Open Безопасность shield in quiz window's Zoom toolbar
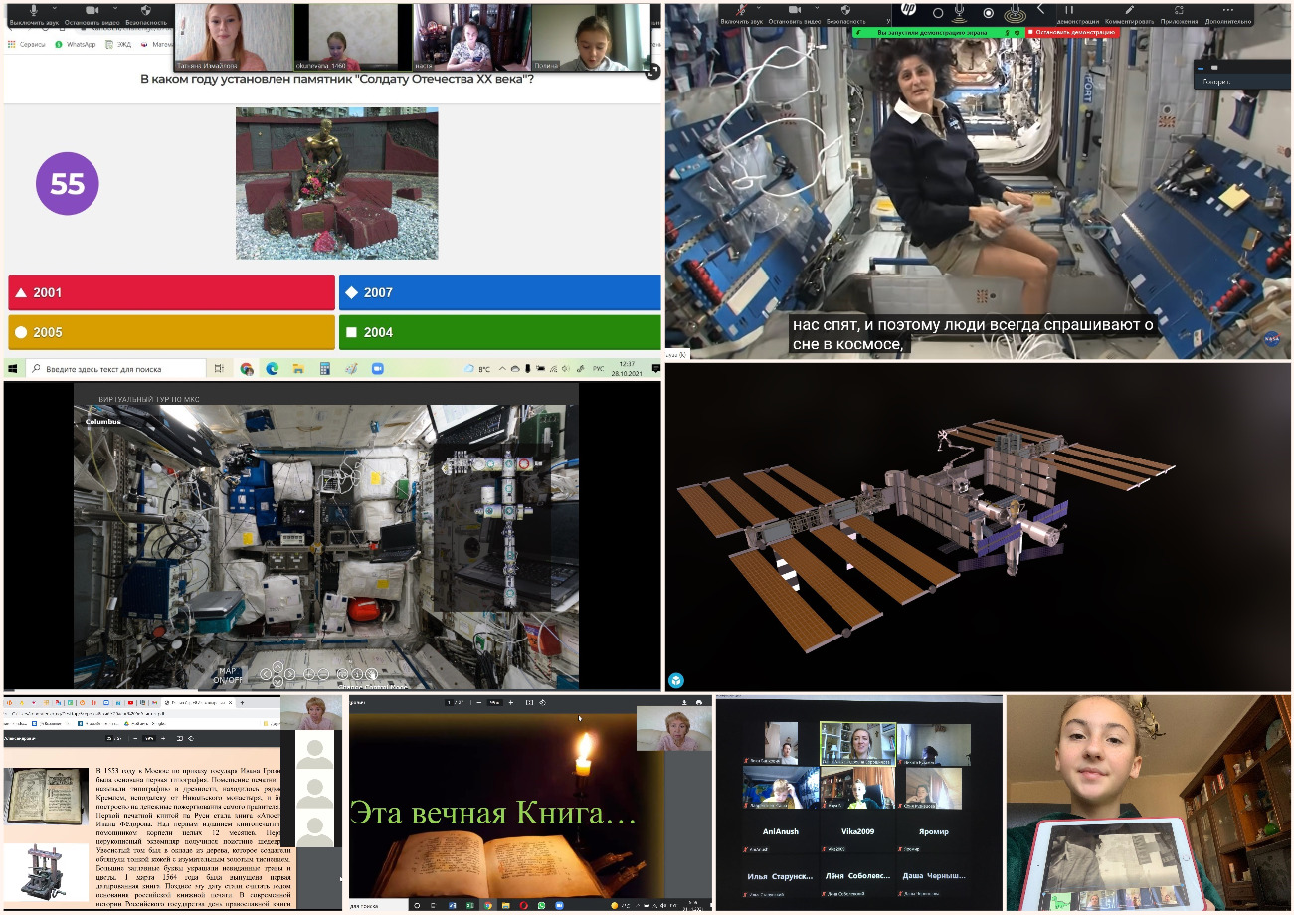 (x=147, y=13)
